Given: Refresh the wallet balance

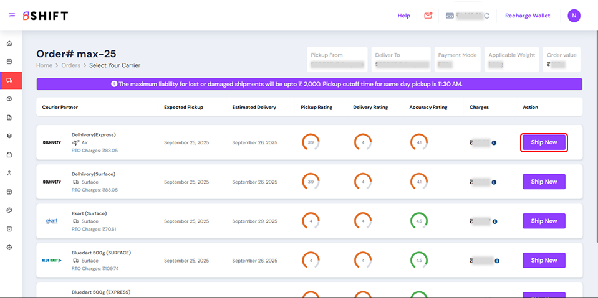Looking at the screenshot, I should click(x=487, y=16).
